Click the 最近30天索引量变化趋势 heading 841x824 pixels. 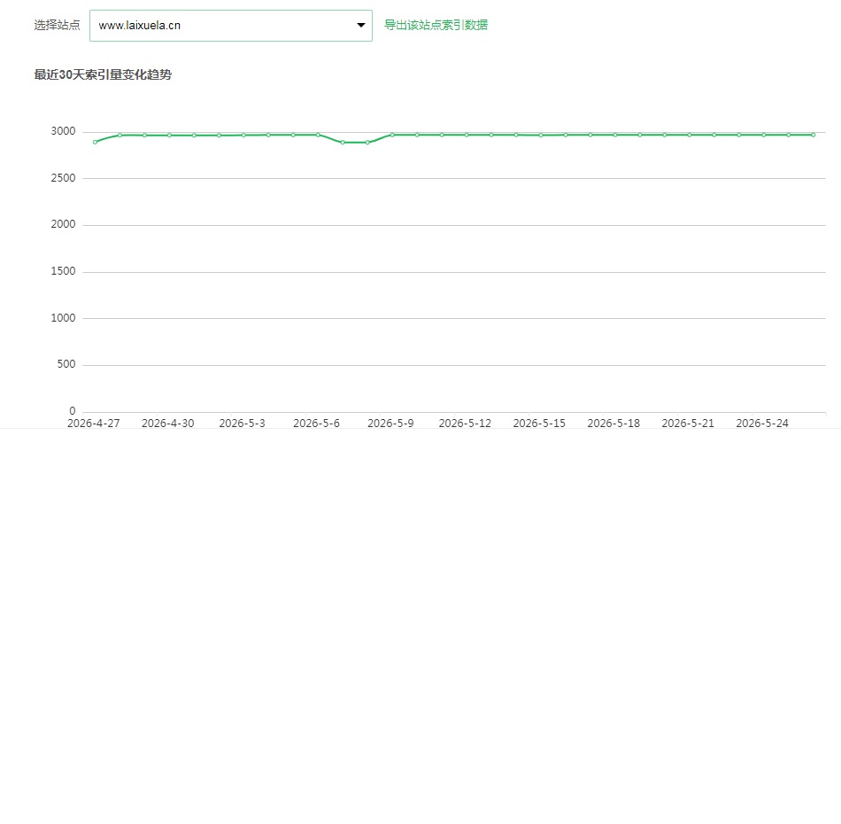[x=103, y=74]
